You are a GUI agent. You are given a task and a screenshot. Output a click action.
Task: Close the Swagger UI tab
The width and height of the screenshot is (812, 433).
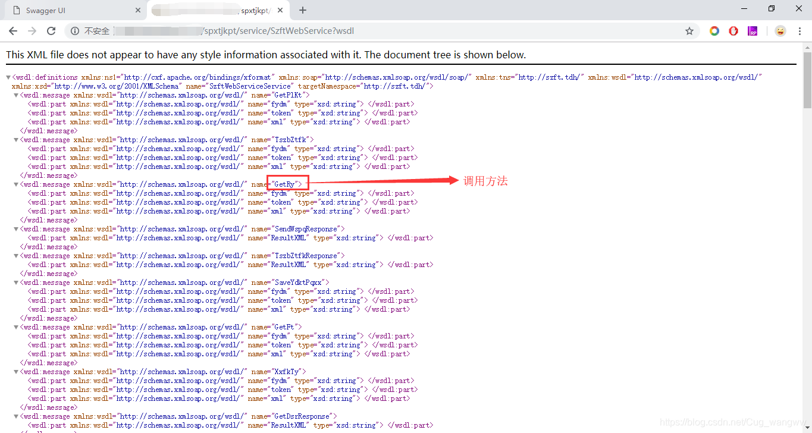(x=138, y=11)
